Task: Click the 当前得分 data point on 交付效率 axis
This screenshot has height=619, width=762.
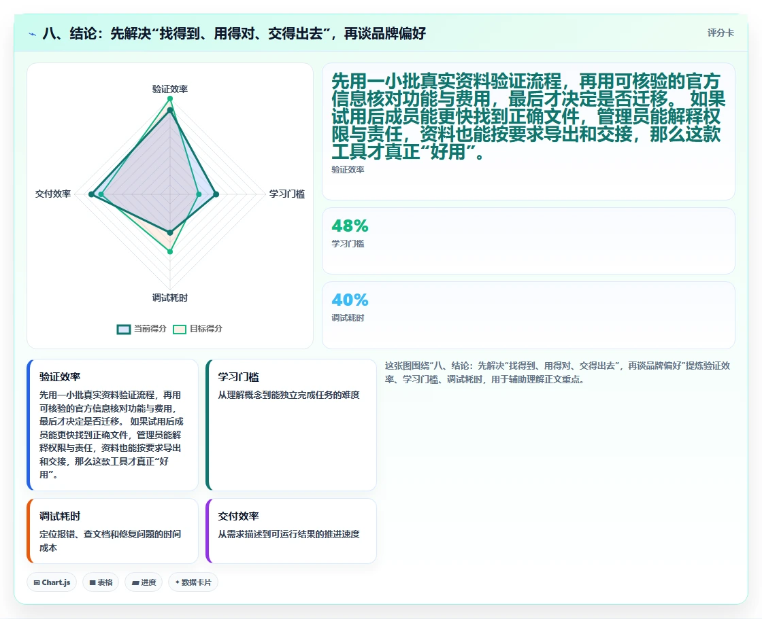Action: (x=91, y=194)
